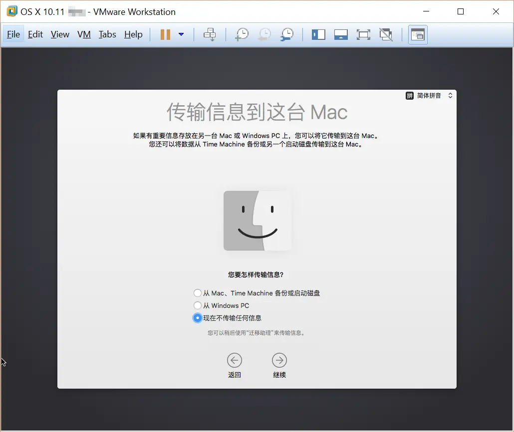Open the Tabs menu
Viewport: 514px width, 432px height.
pos(107,34)
